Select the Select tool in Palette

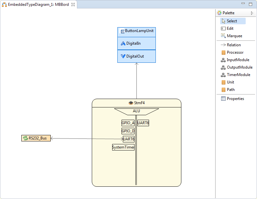pyautogui.click(x=232, y=21)
